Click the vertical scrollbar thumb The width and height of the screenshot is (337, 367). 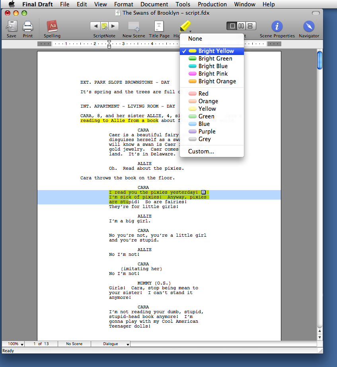319,61
